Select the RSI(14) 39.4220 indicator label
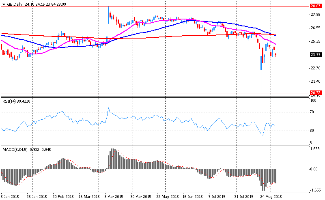Screen dimensions: 325x200 16,101
